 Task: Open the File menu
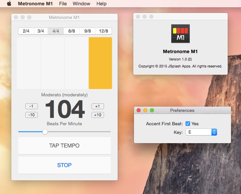[63, 4]
